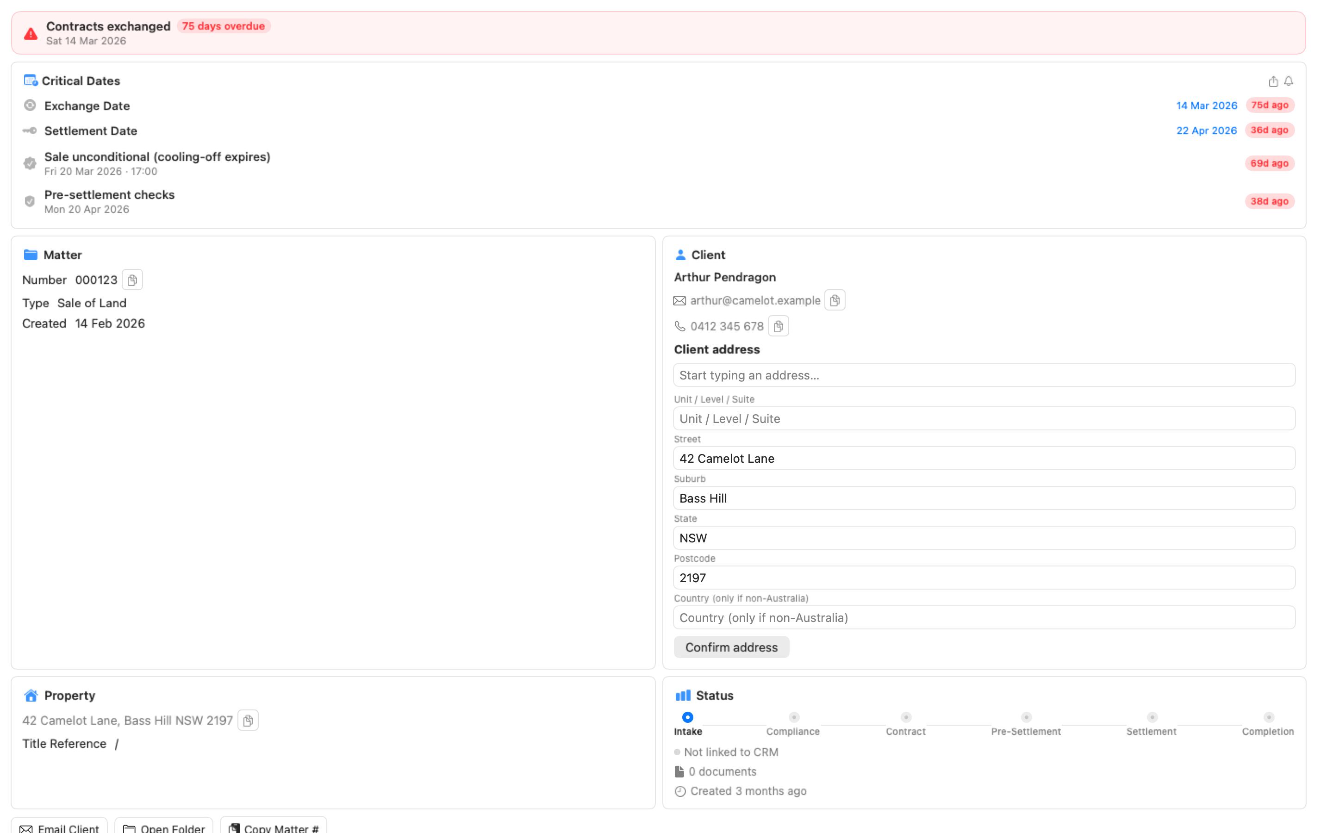Viewport: 1333px width, 833px height.
Task: Click the Sale unconditional seal icon
Action: pyautogui.click(x=30, y=164)
